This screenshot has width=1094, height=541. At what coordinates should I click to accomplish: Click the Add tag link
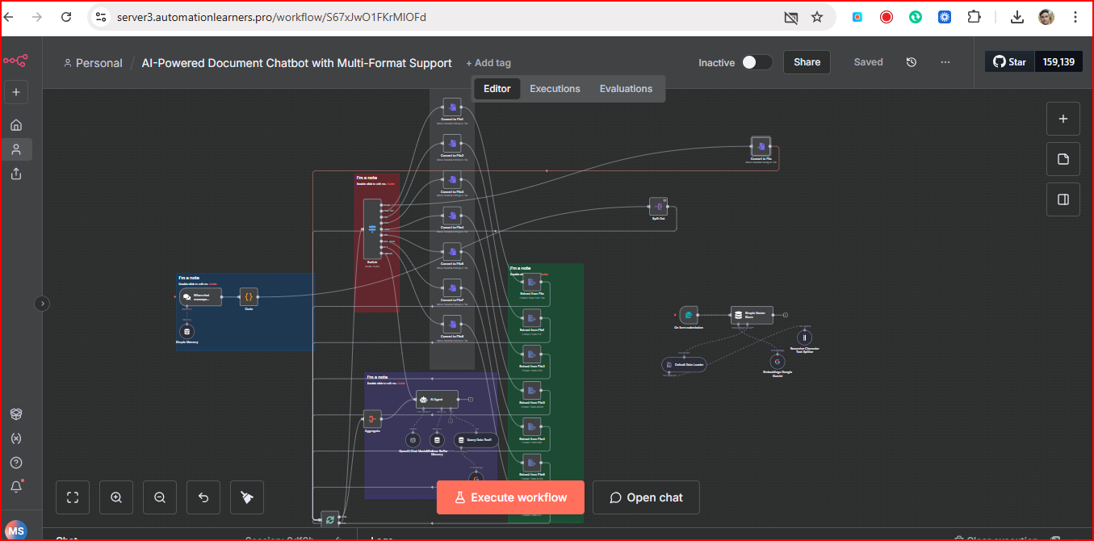point(488,63)
